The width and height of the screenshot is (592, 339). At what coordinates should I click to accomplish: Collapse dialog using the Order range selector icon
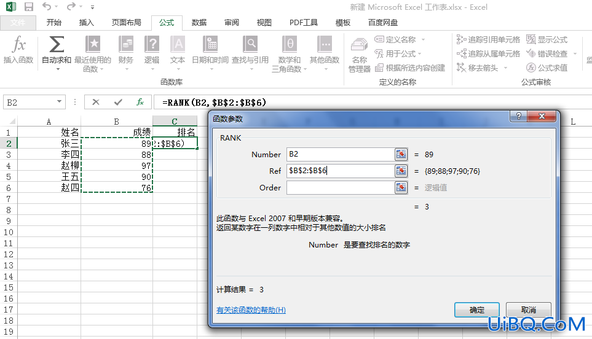401,187
